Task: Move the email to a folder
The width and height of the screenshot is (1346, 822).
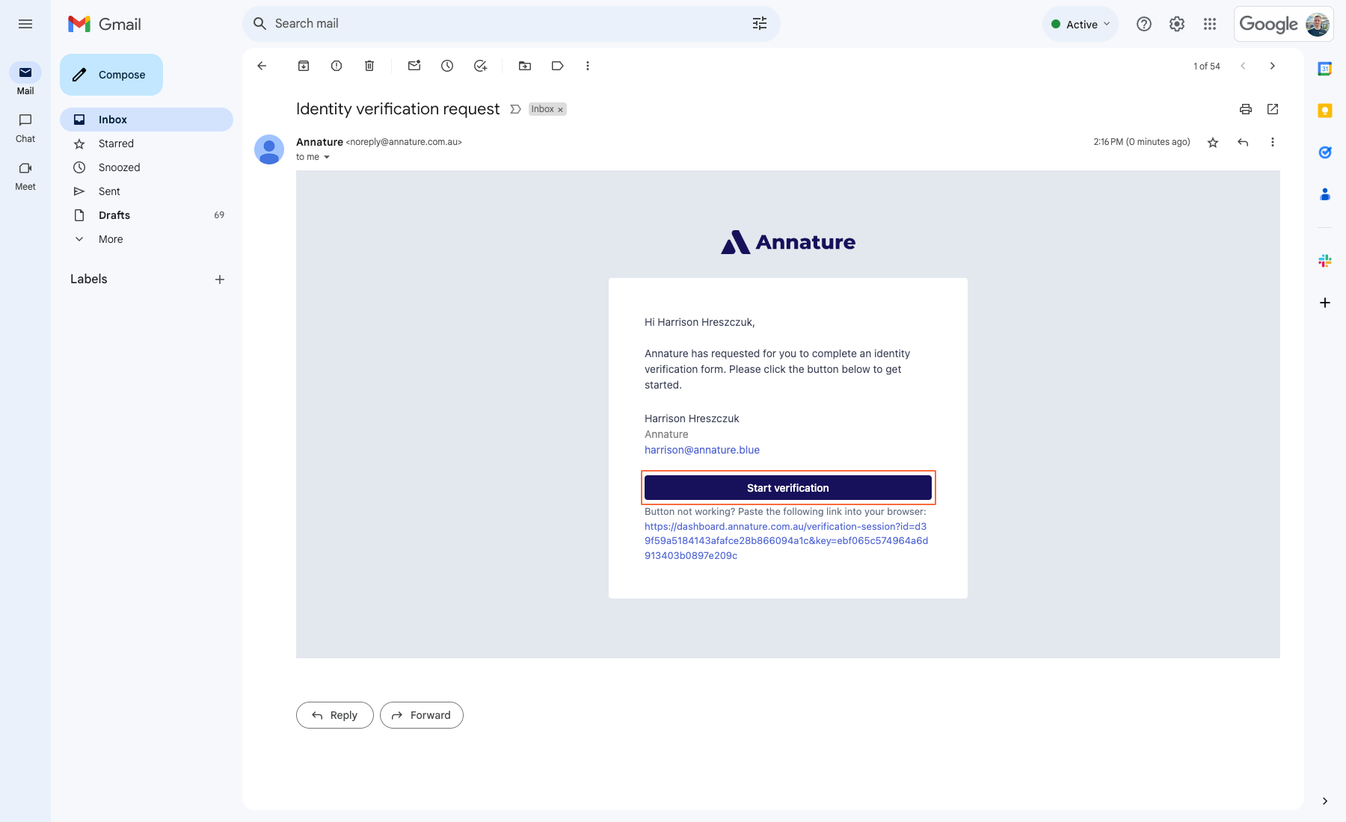Action: point(524,66)
